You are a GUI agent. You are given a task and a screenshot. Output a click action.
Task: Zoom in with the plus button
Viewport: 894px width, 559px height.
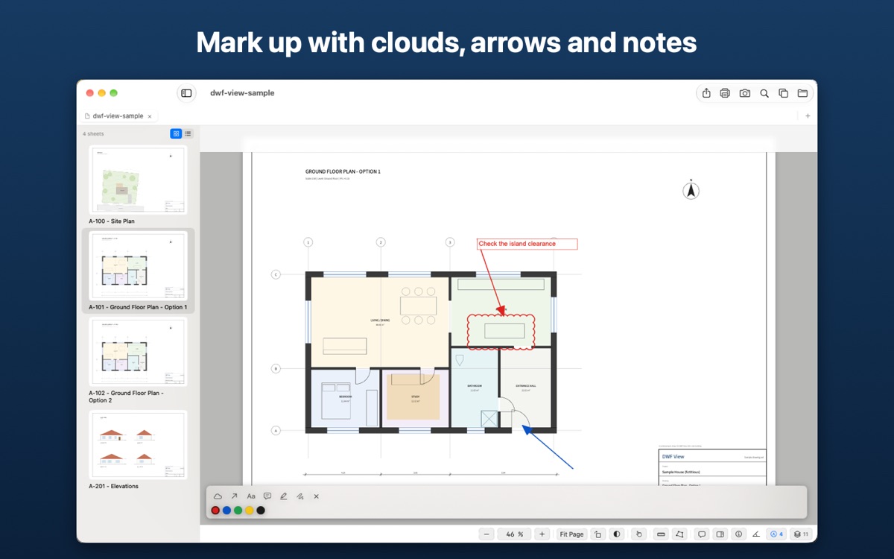coord(542,534)
